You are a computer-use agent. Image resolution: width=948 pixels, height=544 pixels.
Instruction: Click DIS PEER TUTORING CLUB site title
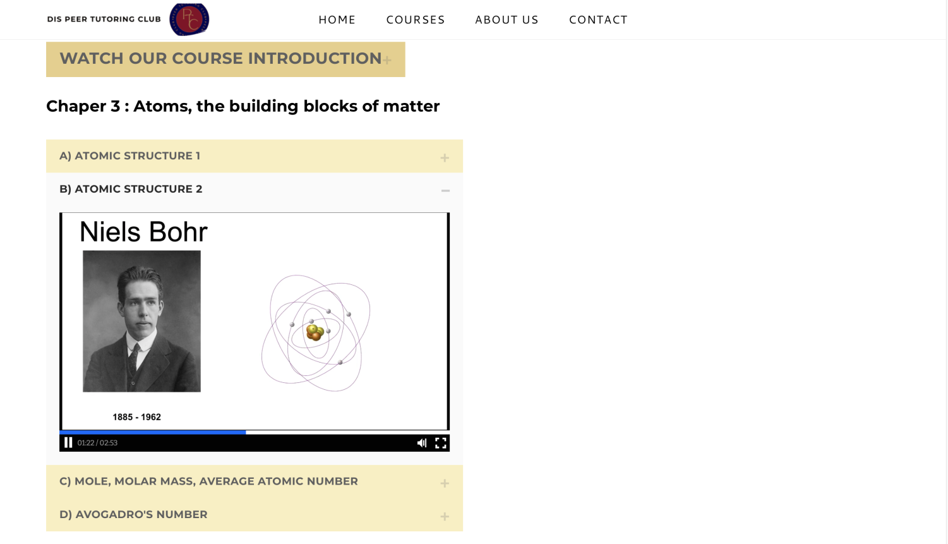[x=104, y=19]
